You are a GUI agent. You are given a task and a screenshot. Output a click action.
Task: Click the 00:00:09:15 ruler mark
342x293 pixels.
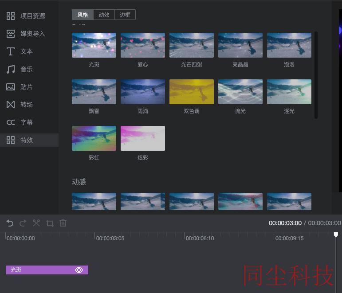pyautogui.click(x=289, y=238)
